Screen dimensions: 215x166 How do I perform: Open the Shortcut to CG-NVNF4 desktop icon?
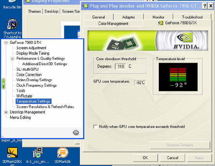pyautogui.click(x=13, y=29)
